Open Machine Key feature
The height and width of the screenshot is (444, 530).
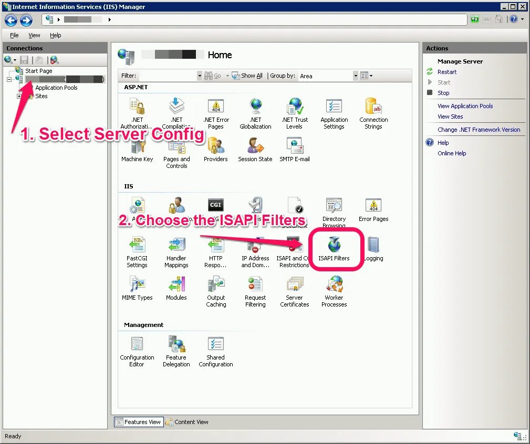pyautogui.click(x=137, y=150)
